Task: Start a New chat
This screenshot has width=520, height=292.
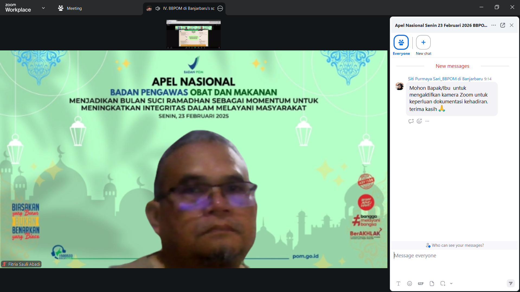Action: pyautogui.click(x=423, y=43)
